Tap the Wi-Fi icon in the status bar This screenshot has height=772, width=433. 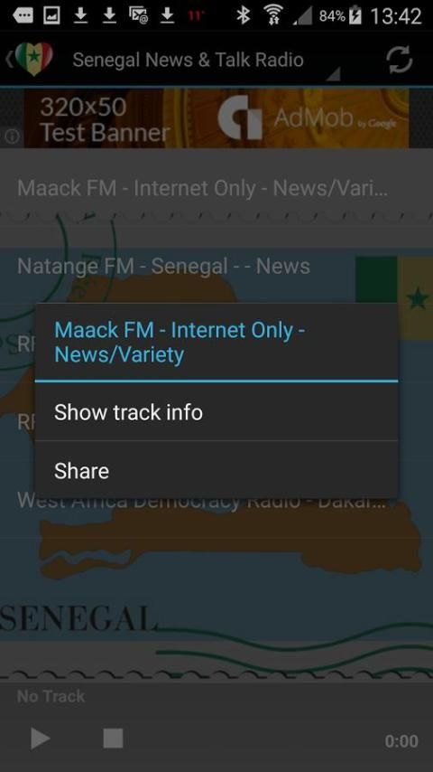click(273, 16)
